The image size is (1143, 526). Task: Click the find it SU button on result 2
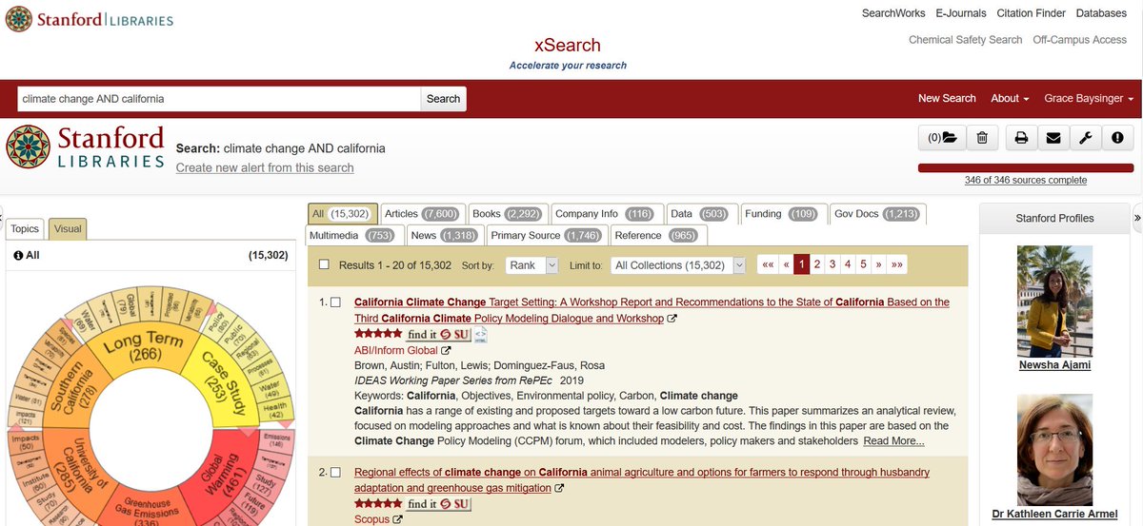[x=438, y=503]
